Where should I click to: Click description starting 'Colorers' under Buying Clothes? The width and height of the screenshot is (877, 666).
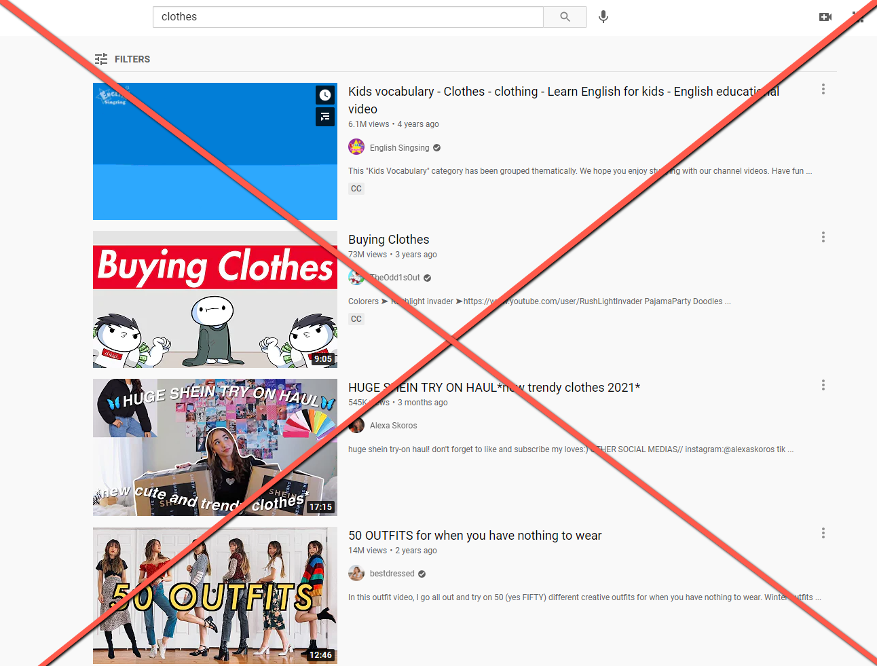540,301
